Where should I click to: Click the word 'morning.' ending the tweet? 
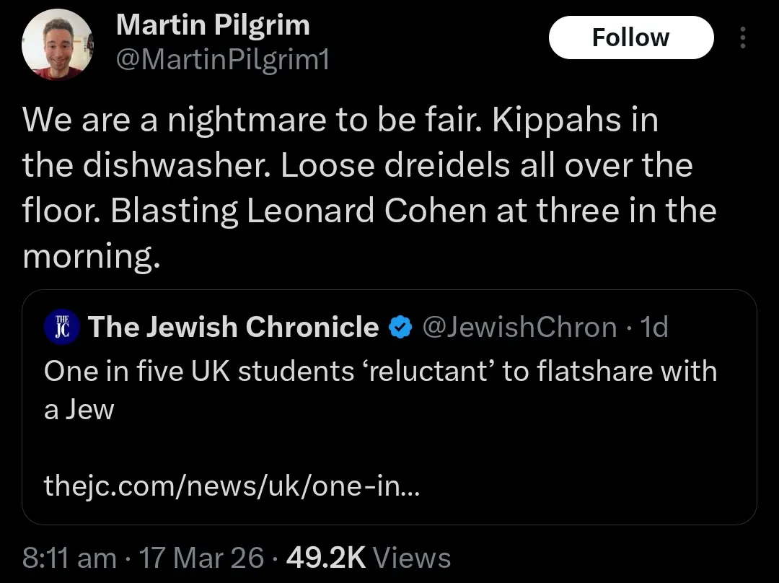tap(92, 257)
